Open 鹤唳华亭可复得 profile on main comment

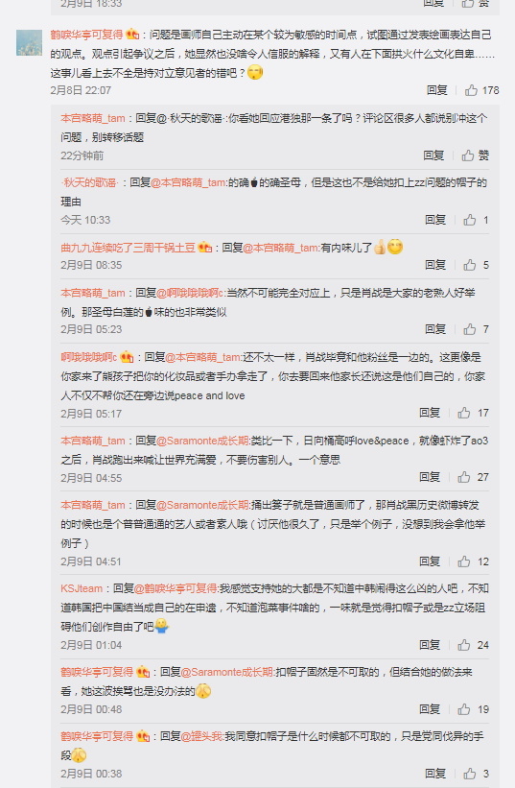click(x=86, y=35)
